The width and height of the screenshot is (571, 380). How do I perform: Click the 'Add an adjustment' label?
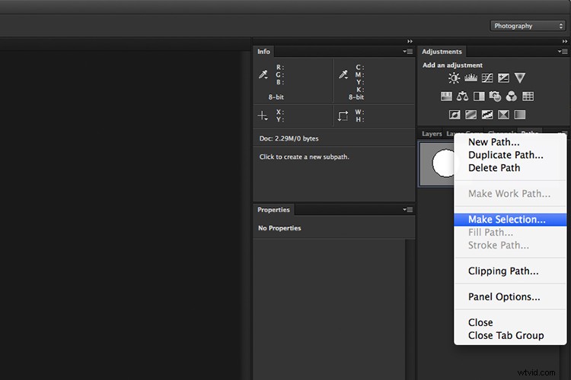coord(452,65)
